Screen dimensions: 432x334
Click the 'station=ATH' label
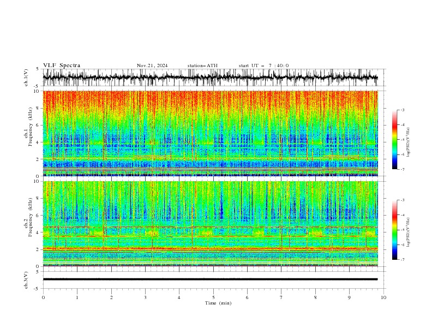click(202, 65)
